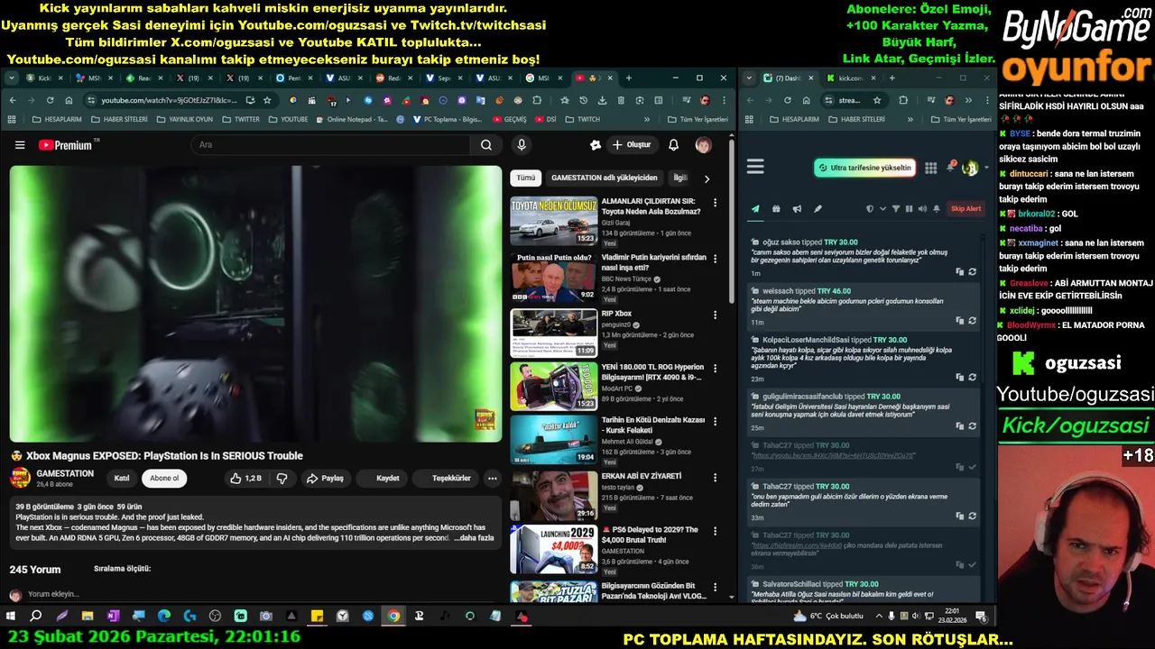
Task: Open Windows taskbar search
Action: 36,617
